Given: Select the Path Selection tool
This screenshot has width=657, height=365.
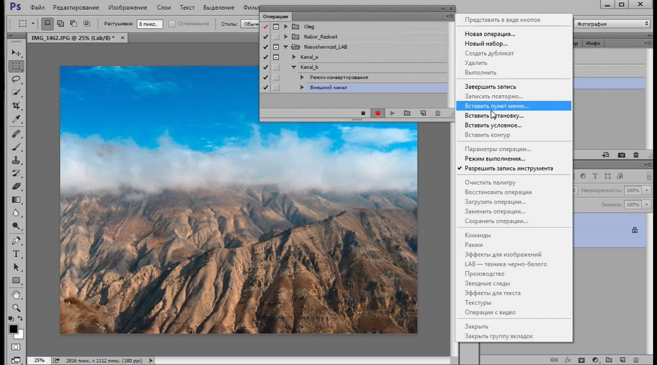Looking at the screenshot, I should [x=16, y=267].
